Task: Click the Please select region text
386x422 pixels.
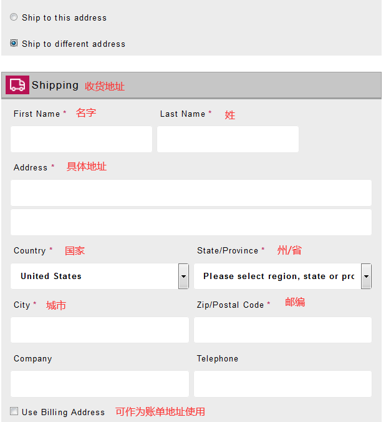Action: [x=278, y=276]
